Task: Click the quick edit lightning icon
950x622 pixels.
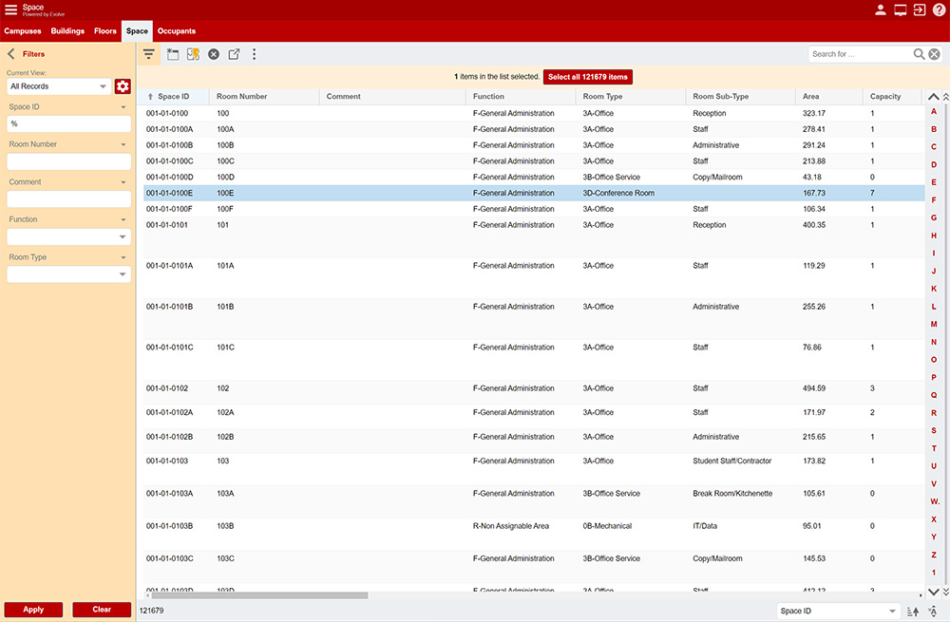Action: pos(193,54)
